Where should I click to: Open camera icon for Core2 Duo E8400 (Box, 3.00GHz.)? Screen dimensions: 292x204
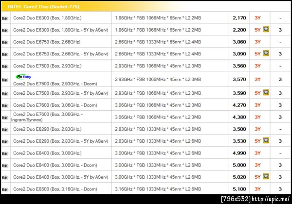pos(5,153)
